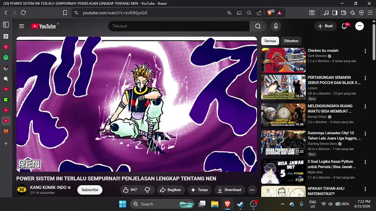Select the Ditonton filter chip
This screenshot has height=211, width=376.
point(291,41)
